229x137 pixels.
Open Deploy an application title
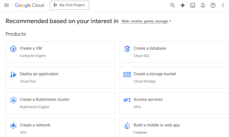[x=39, y=74]
